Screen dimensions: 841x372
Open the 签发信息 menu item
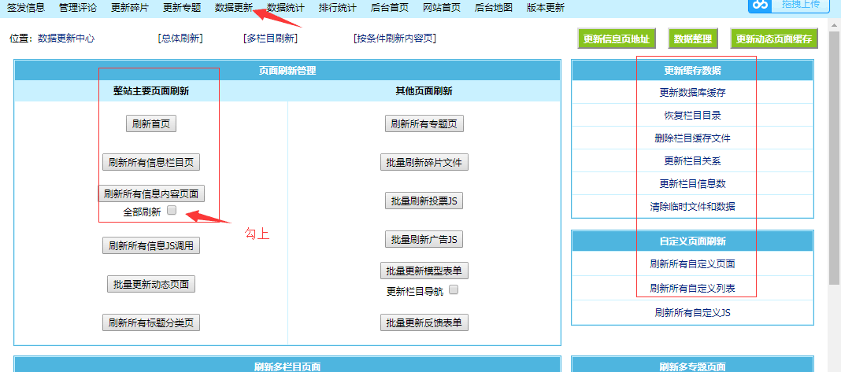(x=26, y=8)
